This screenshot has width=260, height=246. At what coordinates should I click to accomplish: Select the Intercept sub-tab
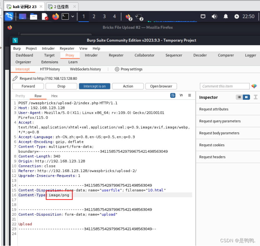pos(23,69)
